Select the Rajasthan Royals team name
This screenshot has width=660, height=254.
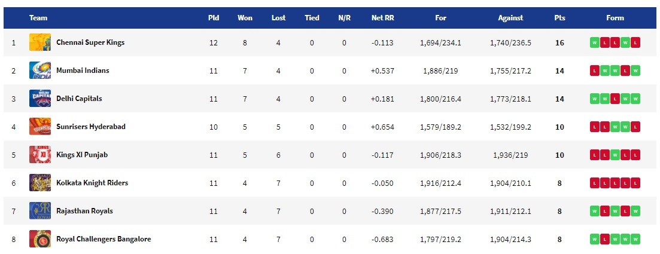point(84,211)
